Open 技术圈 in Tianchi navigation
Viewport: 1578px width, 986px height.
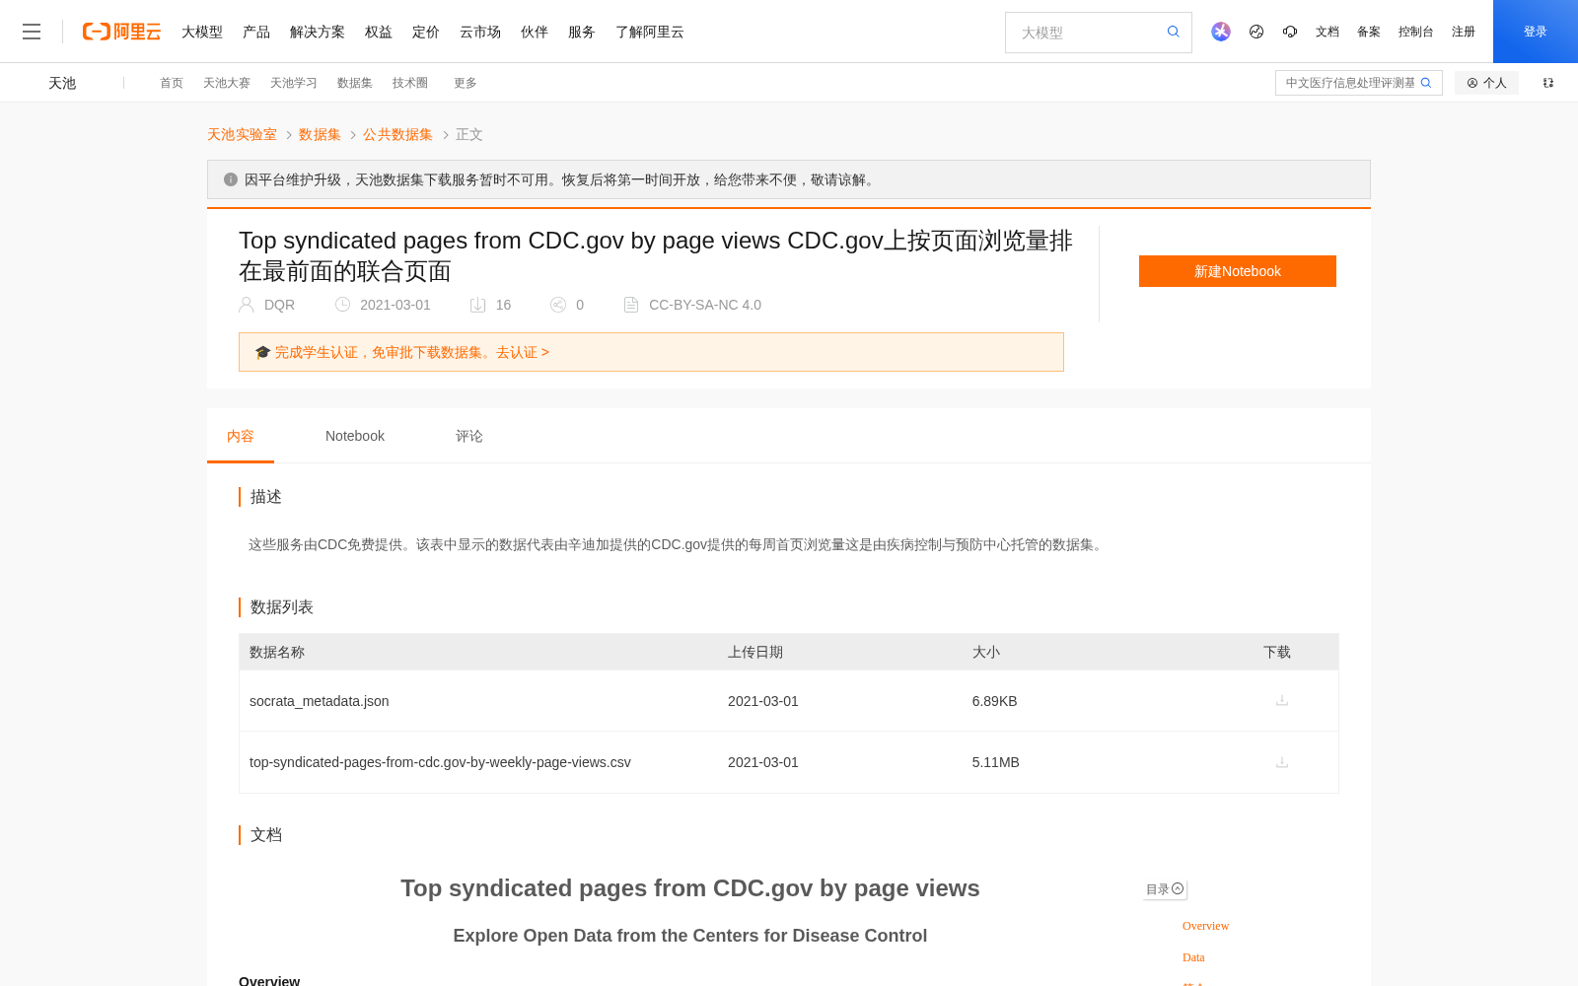pos(410,83)
